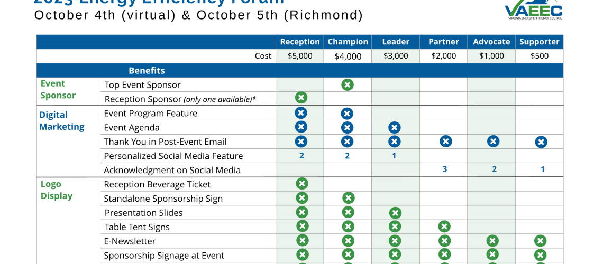Click Advocate's green mark for E-Newsletter

492,241
